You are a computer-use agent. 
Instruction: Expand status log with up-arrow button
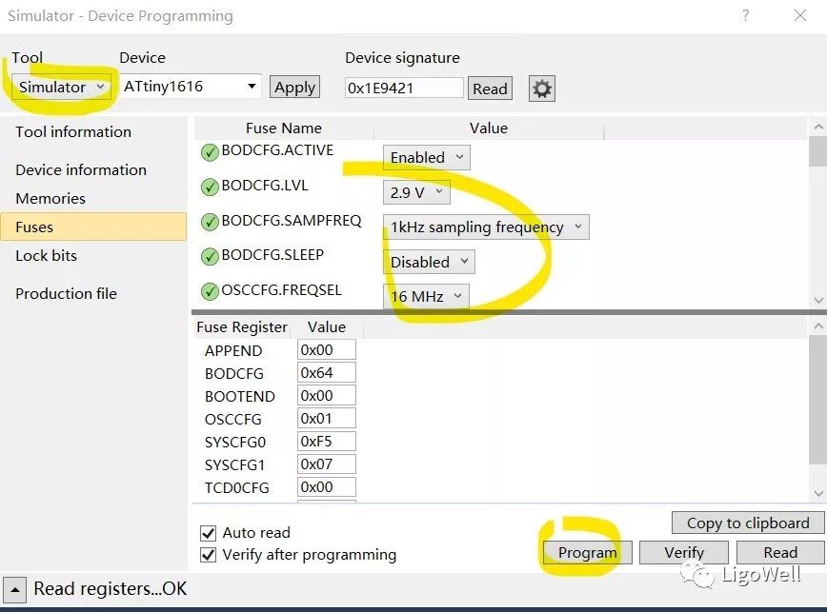coord(15,590)
